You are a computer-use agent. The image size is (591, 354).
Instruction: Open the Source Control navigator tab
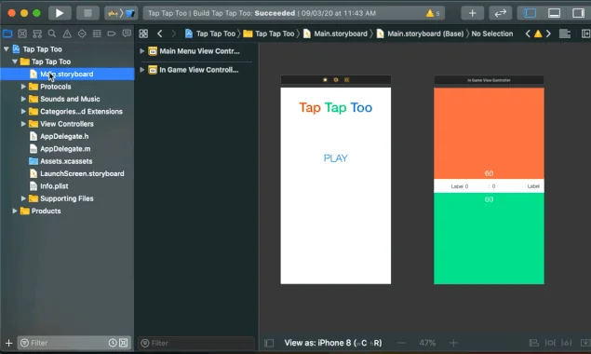(22, 34)
